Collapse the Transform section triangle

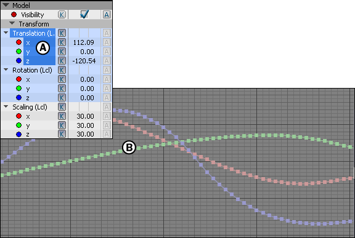point(12,23)
